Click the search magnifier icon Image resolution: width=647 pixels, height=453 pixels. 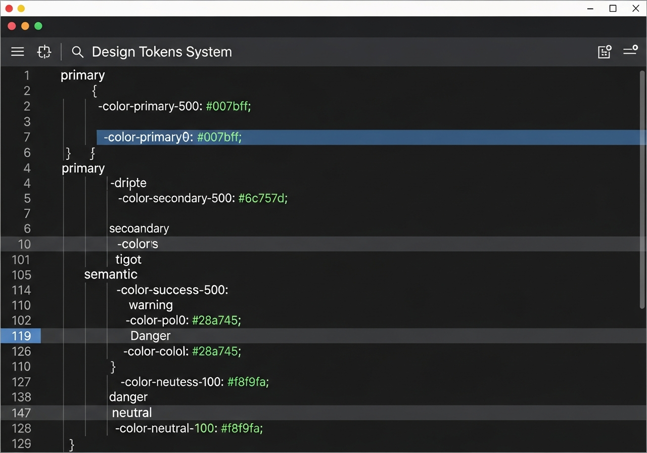[77, 52]
